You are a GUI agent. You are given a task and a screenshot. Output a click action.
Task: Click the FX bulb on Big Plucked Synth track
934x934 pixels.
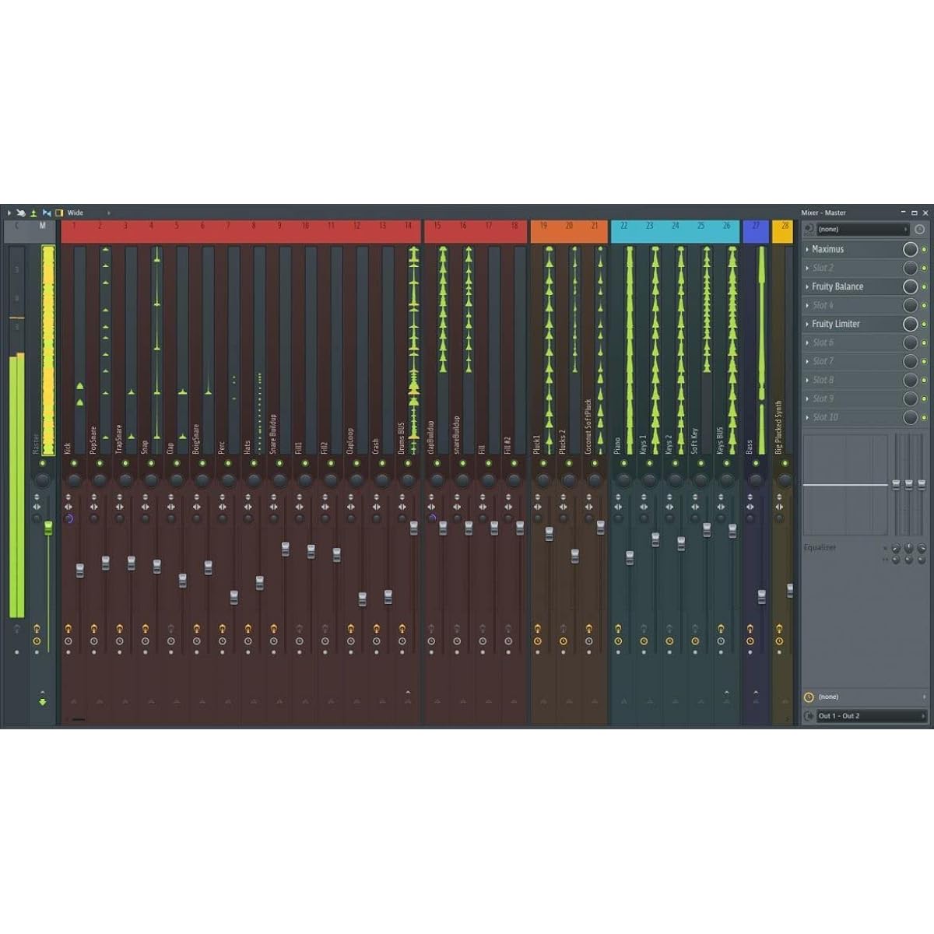click(779, 627)
